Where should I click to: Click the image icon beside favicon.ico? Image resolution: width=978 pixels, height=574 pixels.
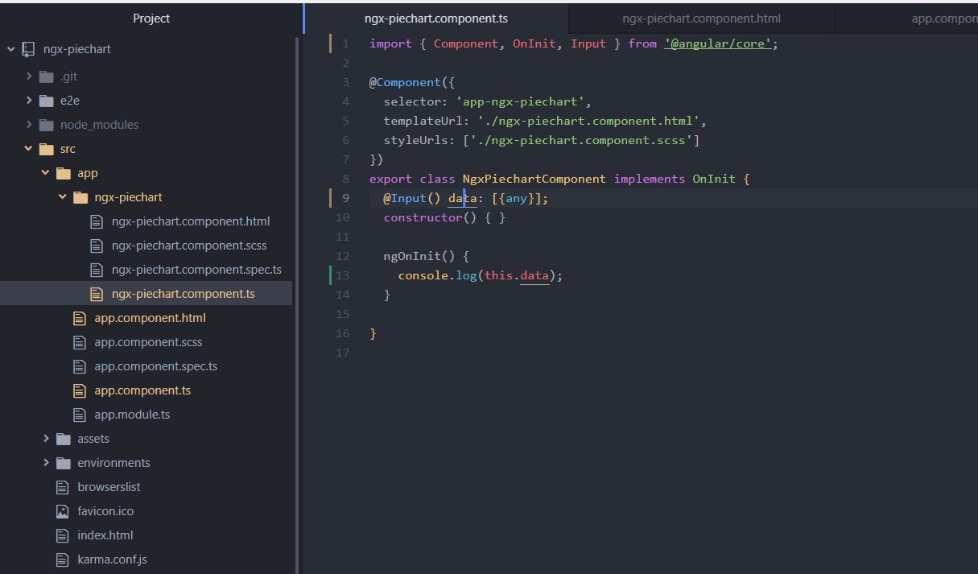[x=62, y=510]
